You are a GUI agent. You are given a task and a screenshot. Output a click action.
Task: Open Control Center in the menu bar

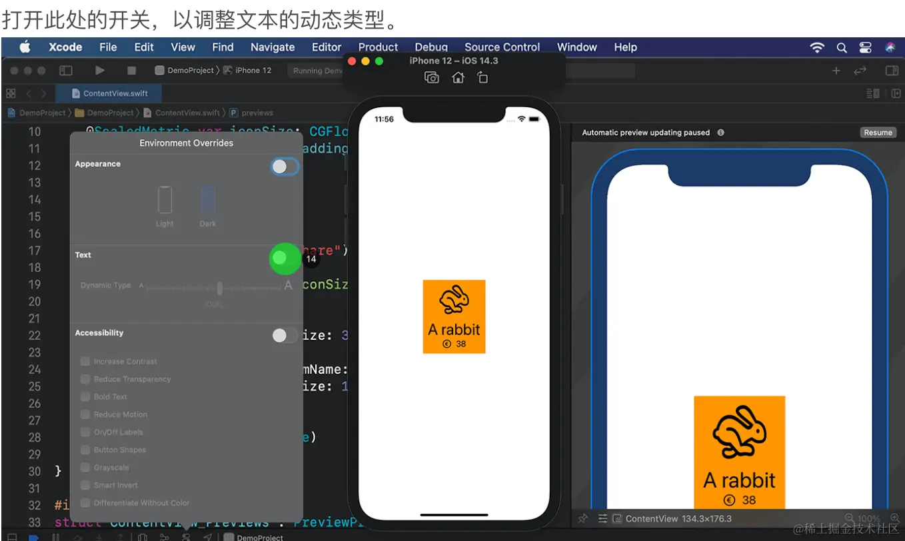click(x=866, y=47)
